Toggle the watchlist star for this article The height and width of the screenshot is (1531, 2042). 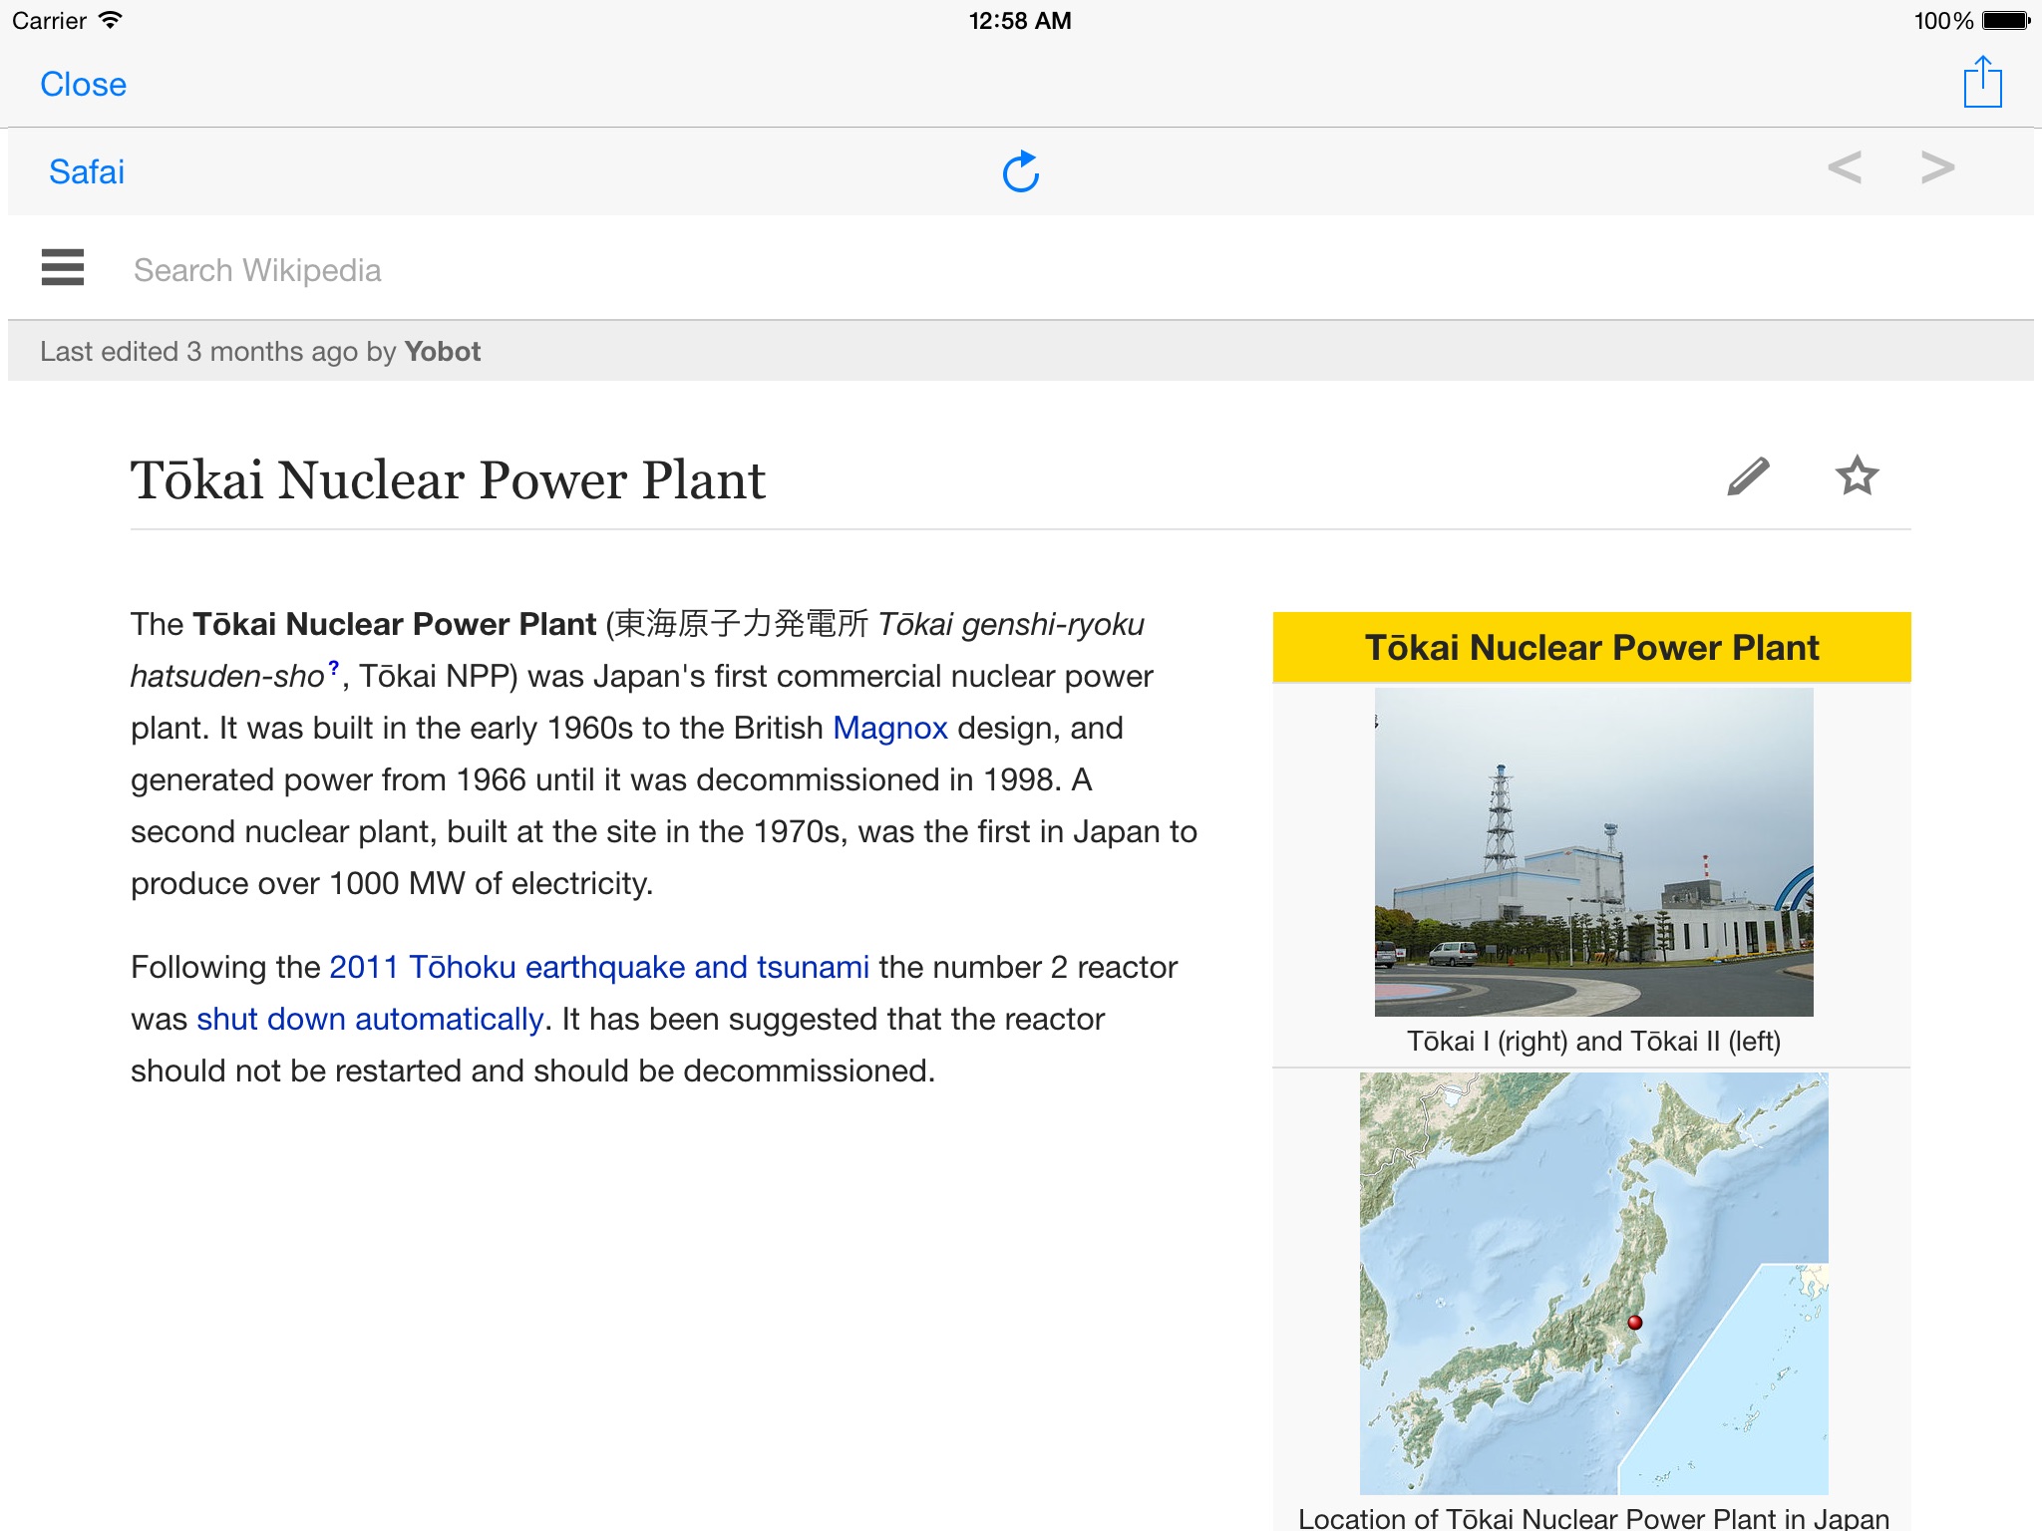(x=1857, y=476)
